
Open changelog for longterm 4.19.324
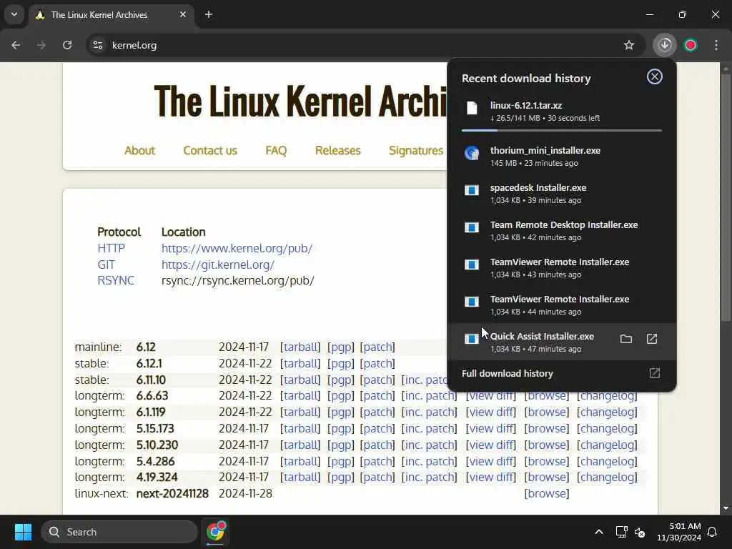click(x=608, y=477)
